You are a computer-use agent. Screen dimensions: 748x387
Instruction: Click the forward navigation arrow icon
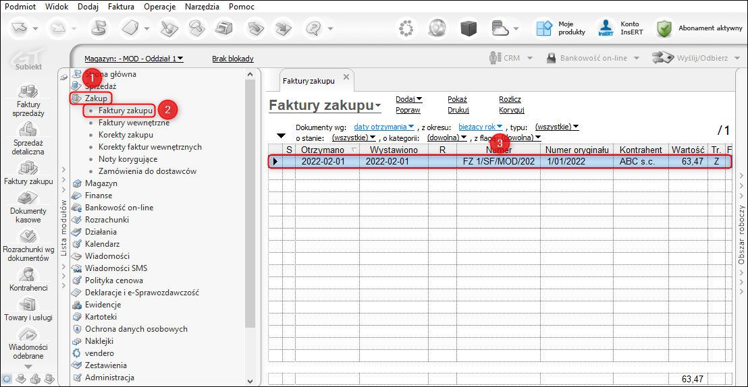coord(57,28)
